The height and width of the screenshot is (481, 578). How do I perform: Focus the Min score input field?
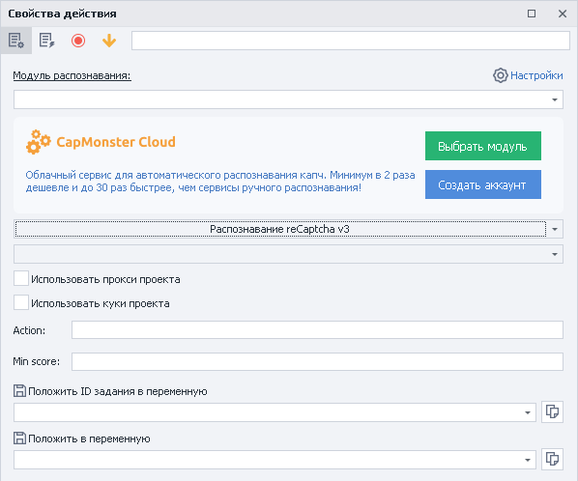[x=317, y=361]
